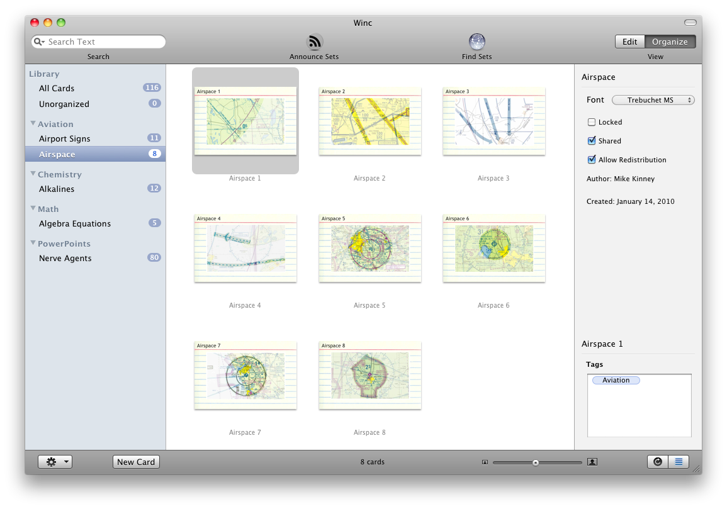Click the small thumbnail size icon

485,462
